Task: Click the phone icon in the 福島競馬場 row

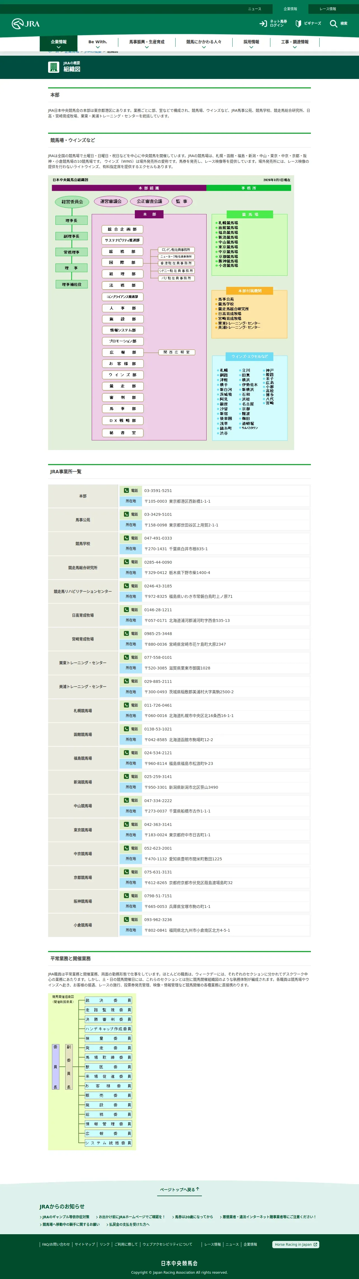Action: coord(126,753)
